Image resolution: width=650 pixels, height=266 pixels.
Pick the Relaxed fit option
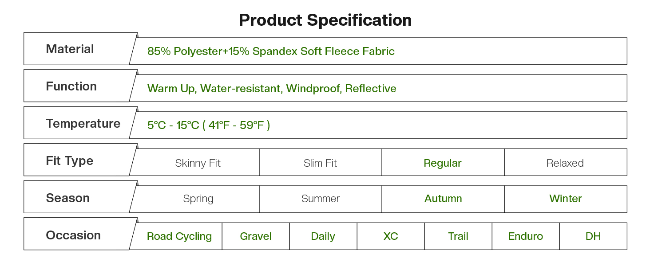coord(565,163)
